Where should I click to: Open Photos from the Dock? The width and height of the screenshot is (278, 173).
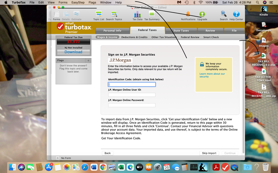(67, 167)
